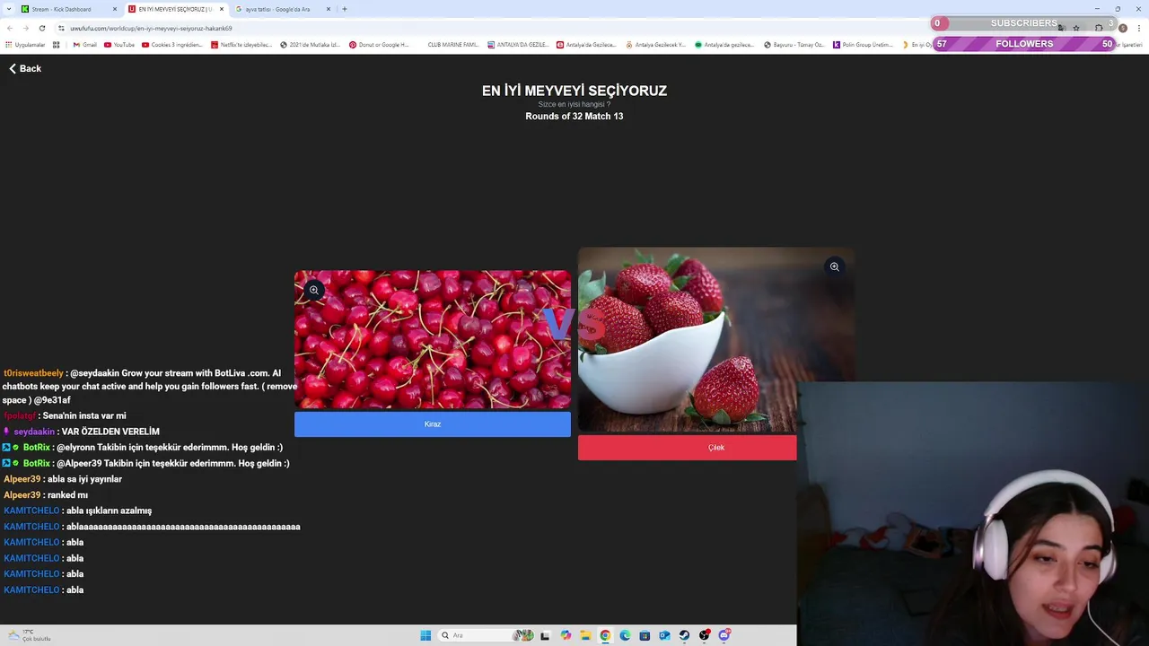1149x646 pixels.
Task: Click the EN İYİ MEYVEYİ SEÇİYORUZ heading
Action: (x=574, y=91)
